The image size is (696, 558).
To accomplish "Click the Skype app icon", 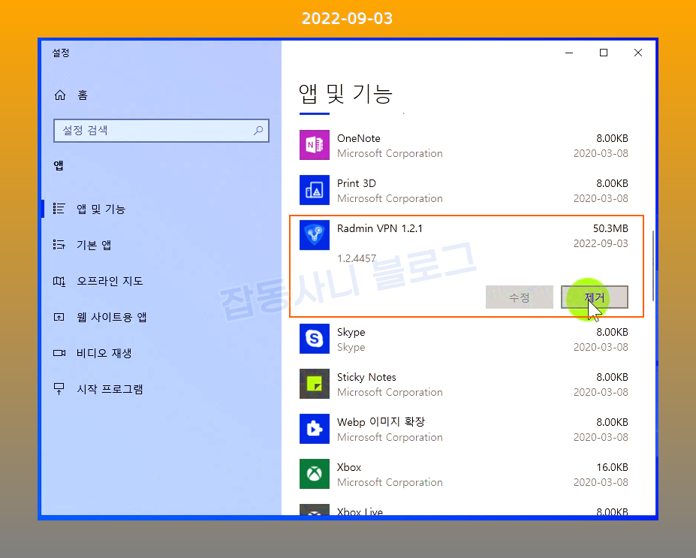I will 315,339.
